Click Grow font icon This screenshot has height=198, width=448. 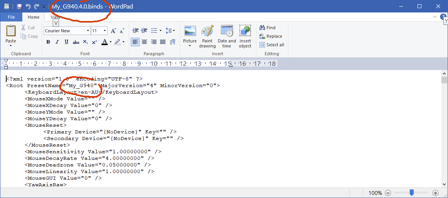pos(113,30)
